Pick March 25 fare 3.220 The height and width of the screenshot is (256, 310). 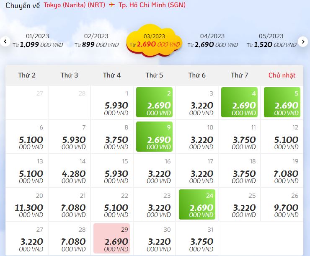(240, 204)
